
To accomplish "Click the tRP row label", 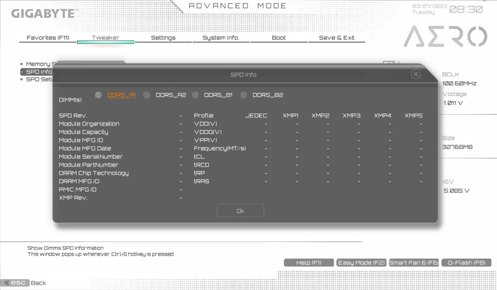I will (x=199, y=173).
